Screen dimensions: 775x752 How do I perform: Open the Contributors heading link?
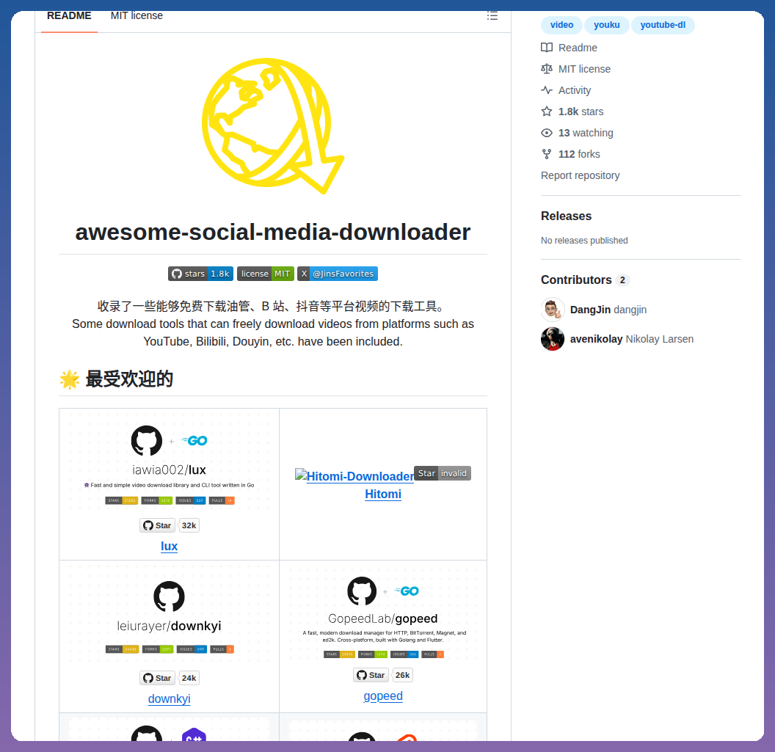pyautogui.click(x=576, y=280)
